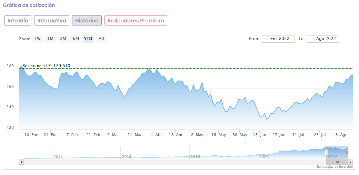
Task: Open the Estrategias de Inversión credit link
Action: click(x=335, y=167)
